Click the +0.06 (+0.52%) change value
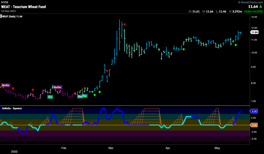 pos(253,11)
